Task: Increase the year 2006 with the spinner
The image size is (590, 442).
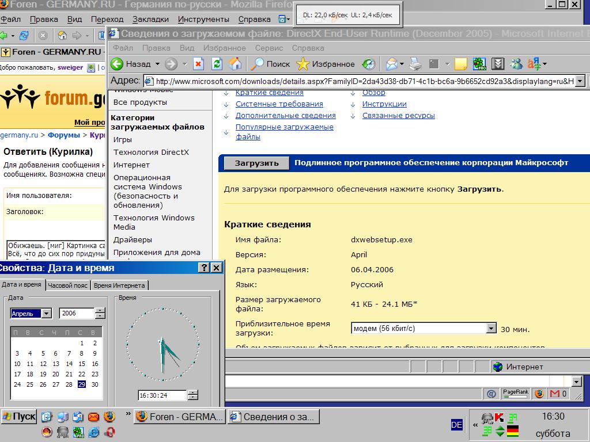Action: [x=100, y=310]
